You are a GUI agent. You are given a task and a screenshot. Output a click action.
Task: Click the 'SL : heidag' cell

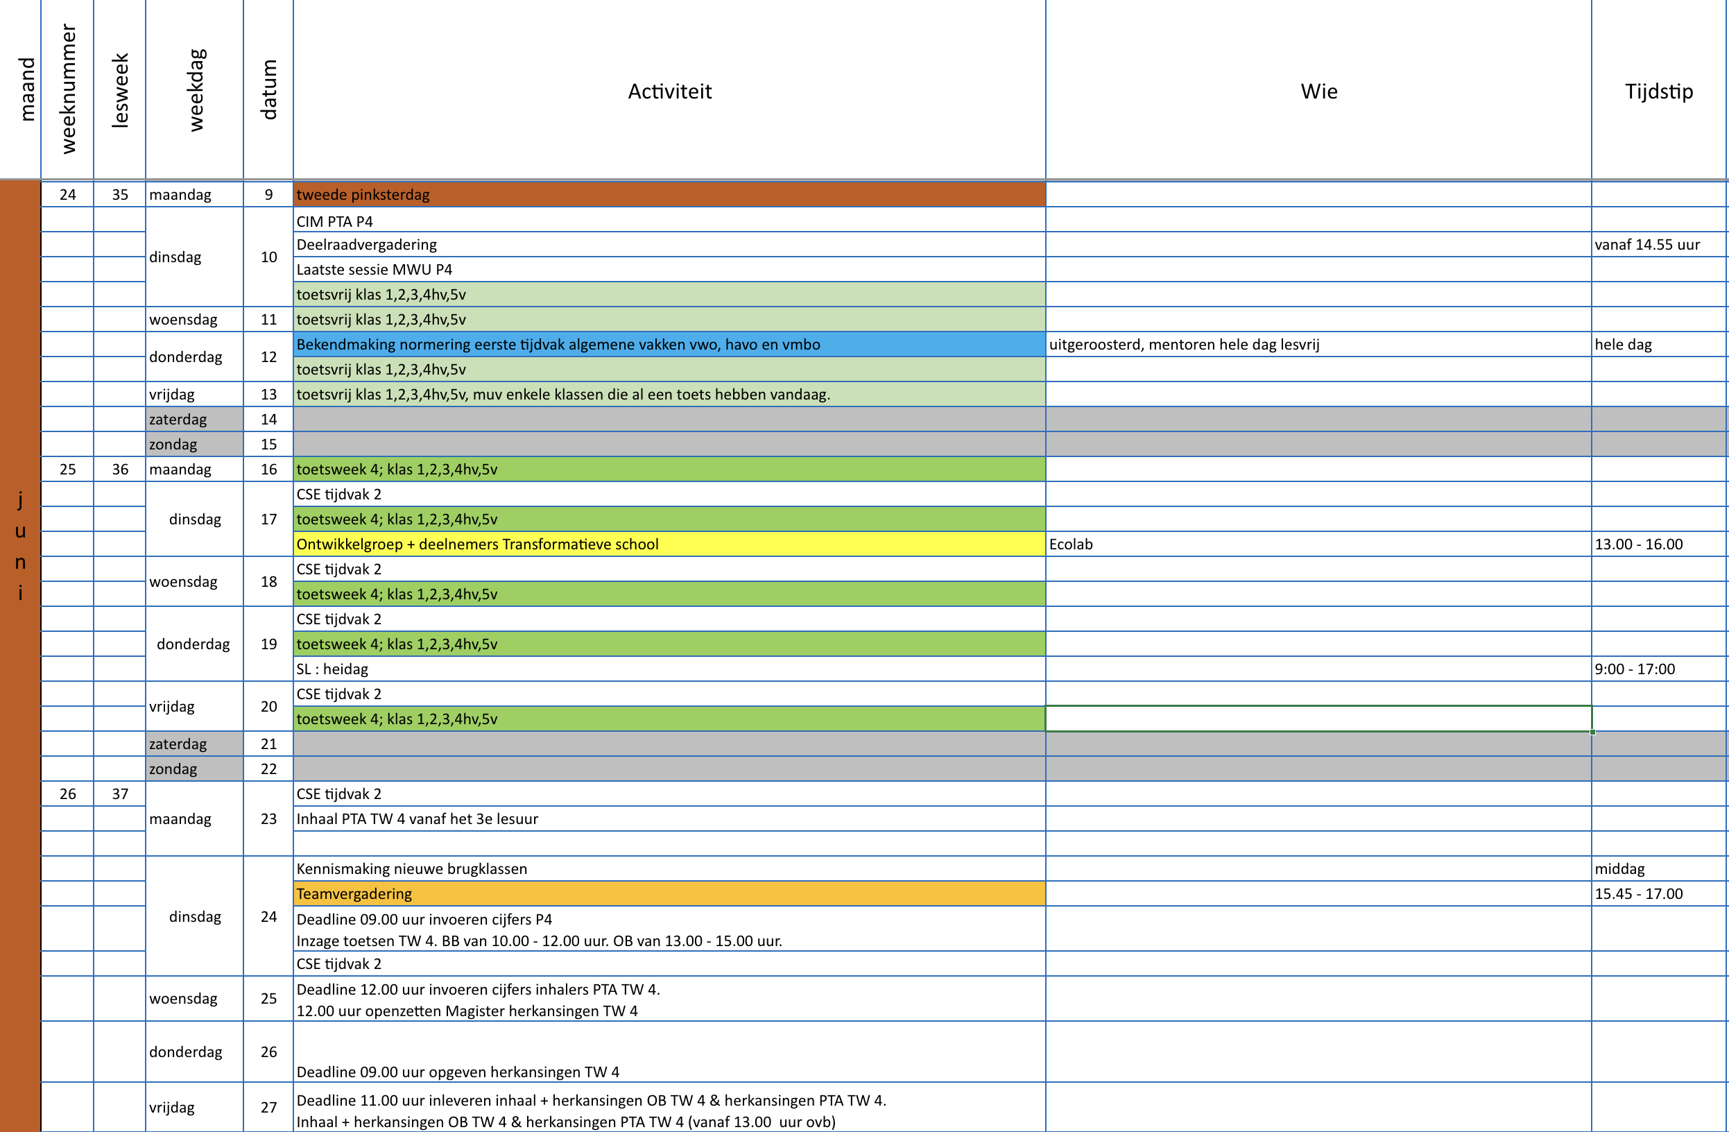pos(669,669)
